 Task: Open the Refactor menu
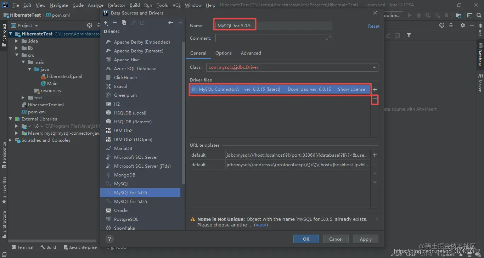click(x=117, y=5)
